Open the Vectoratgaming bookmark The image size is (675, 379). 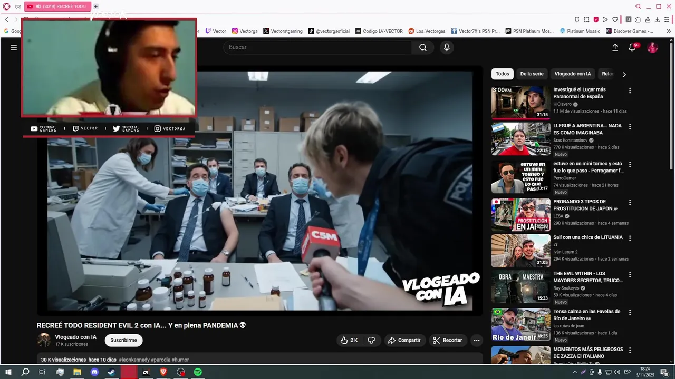pyautogui.click(x=283, y=31)
